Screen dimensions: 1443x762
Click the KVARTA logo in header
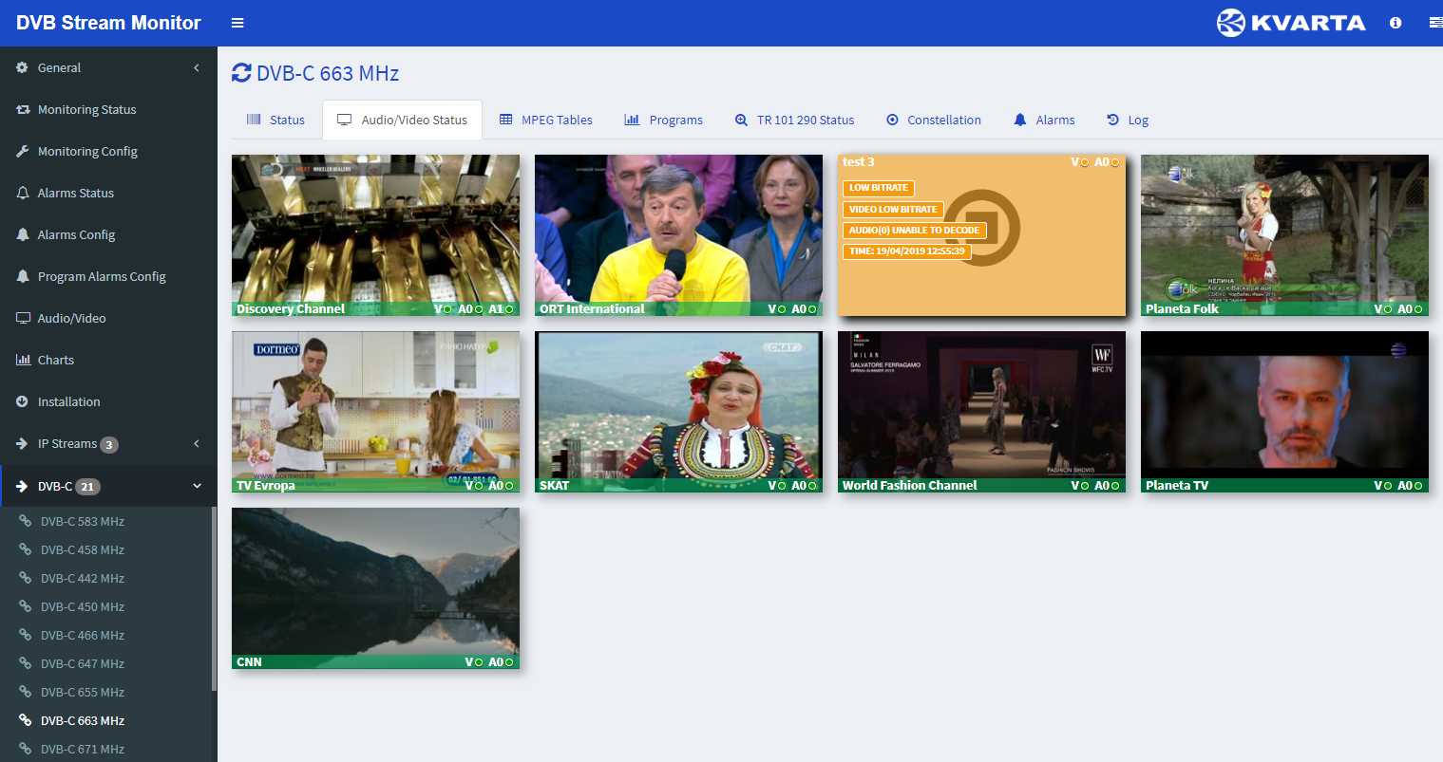tap(1291, 23)
